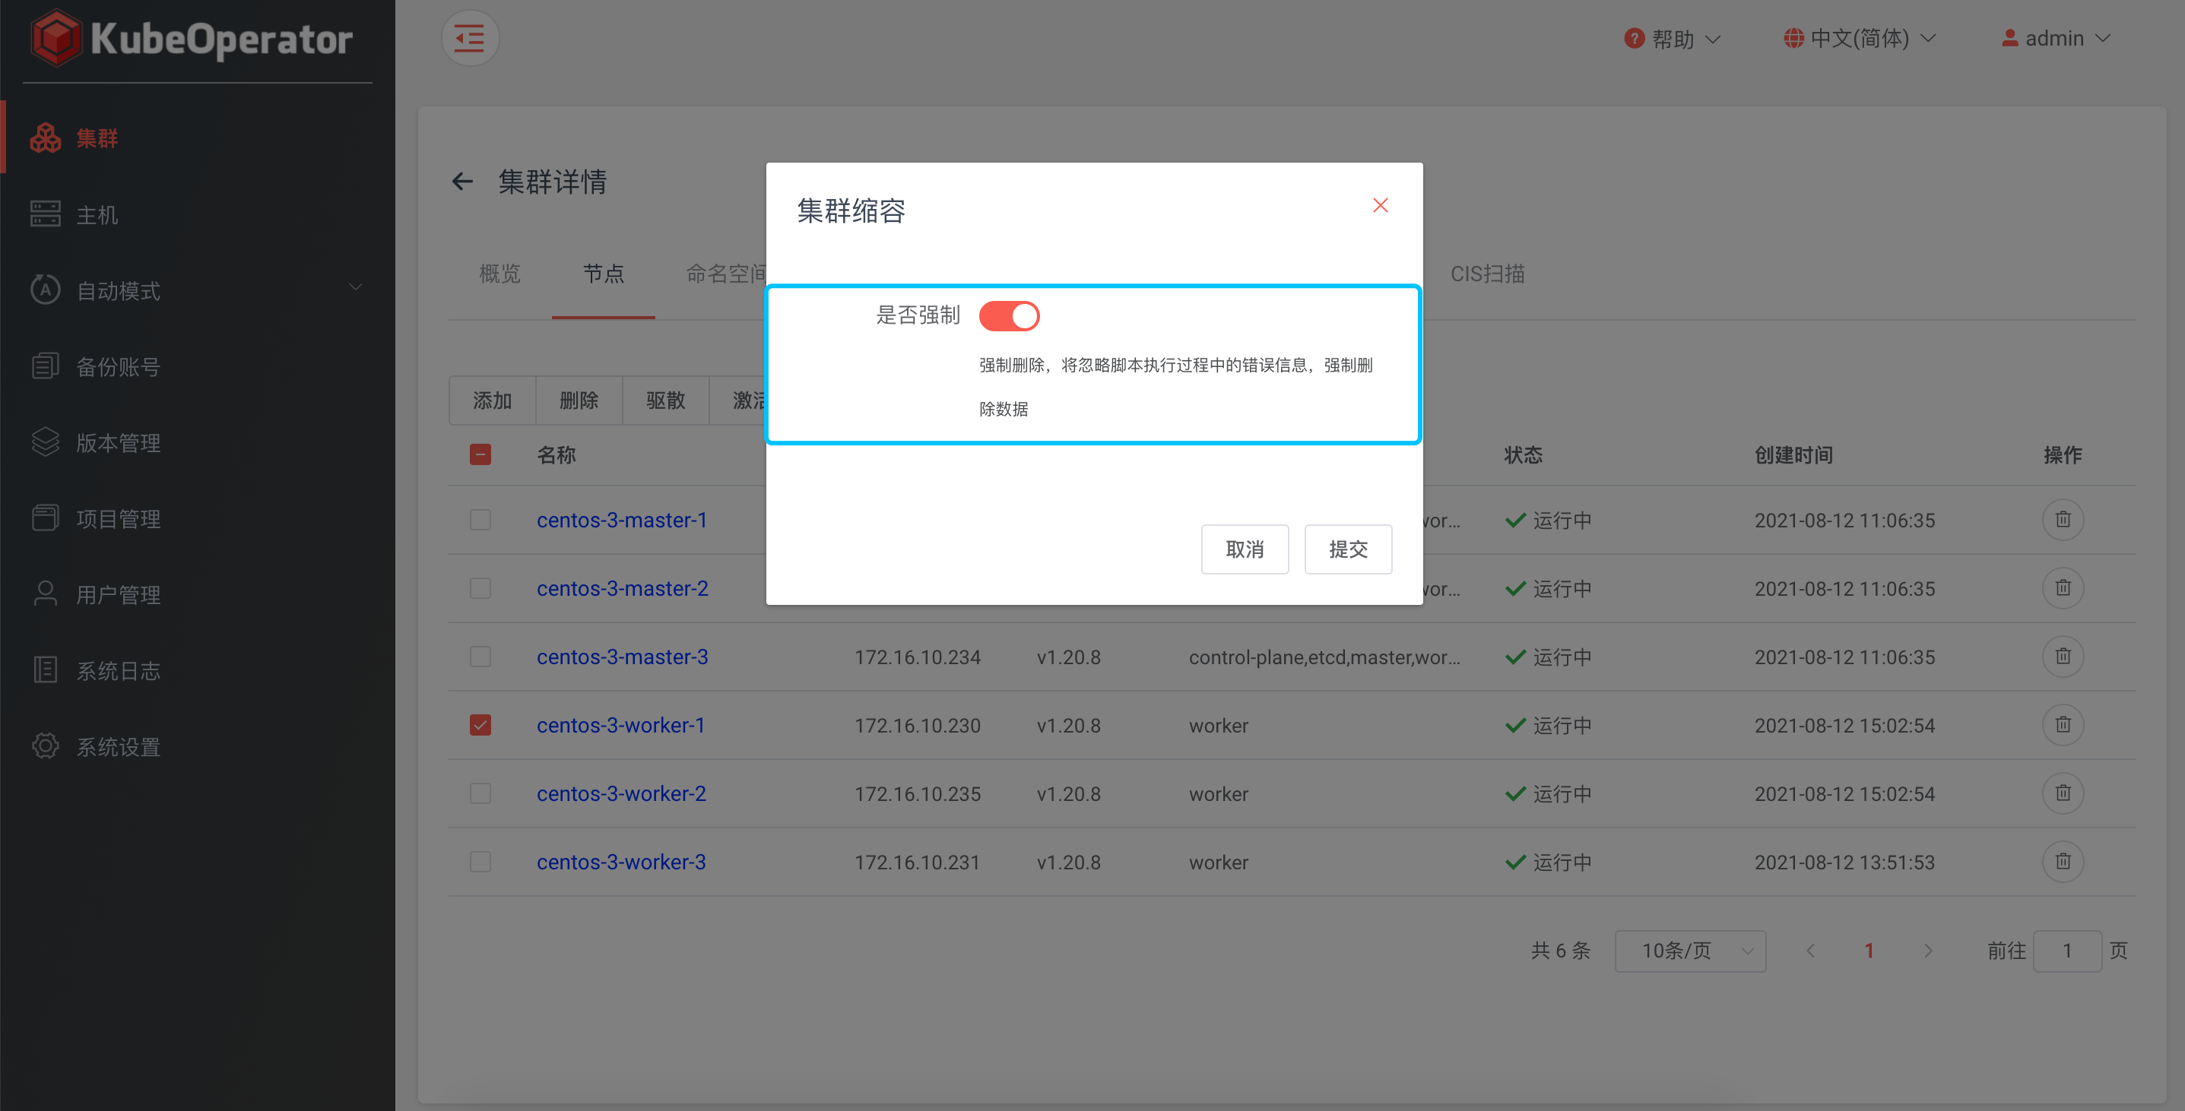Click the 创建时间 column header
Viewport: 2185px width, 1111px height.
point(1793,455)
